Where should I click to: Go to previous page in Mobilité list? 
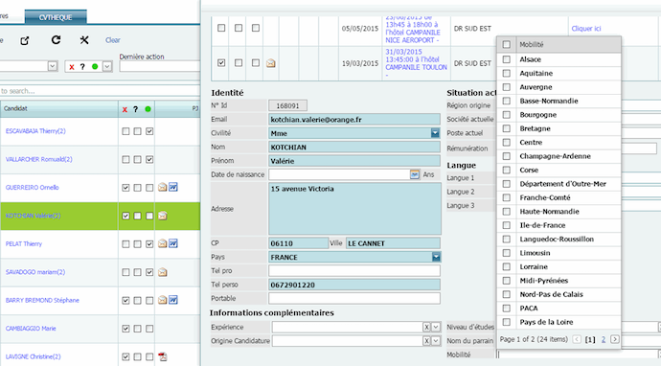click(577, 339)
